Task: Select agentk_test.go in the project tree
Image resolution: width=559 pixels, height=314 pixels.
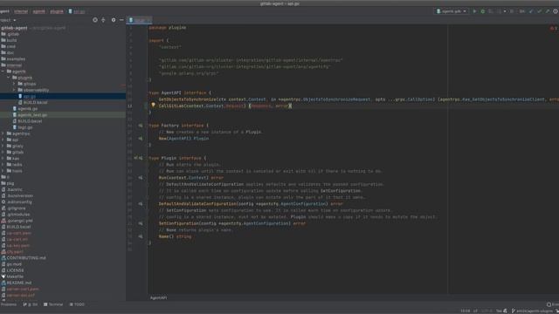Action: pos(32,114)
